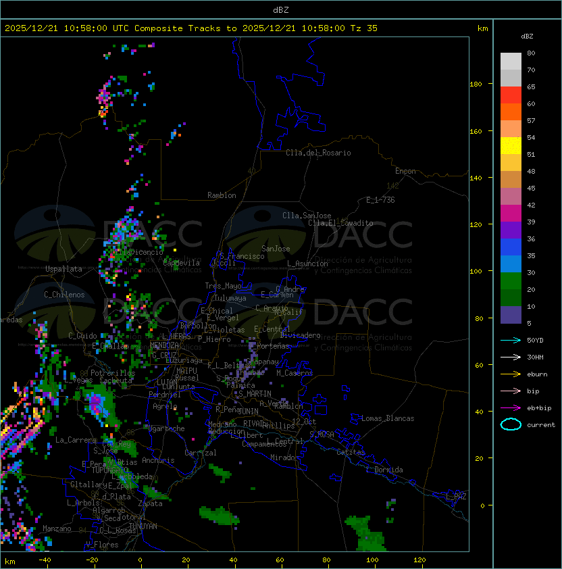Viewport: 562px width, 569px height.
Task: Click the cyan 50YD arrow in legend
Action: point(511,340)
